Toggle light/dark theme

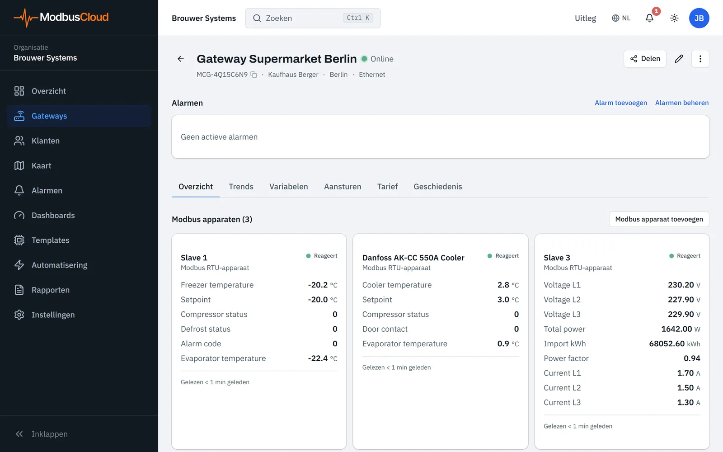point(674,18)
